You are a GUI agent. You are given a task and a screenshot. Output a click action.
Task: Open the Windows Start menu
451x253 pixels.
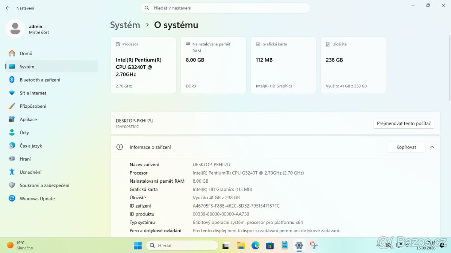click(138, 245)
